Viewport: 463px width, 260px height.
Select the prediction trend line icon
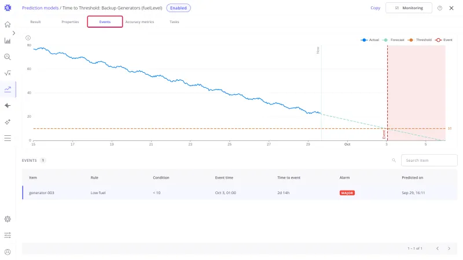[x=8, y=90]
